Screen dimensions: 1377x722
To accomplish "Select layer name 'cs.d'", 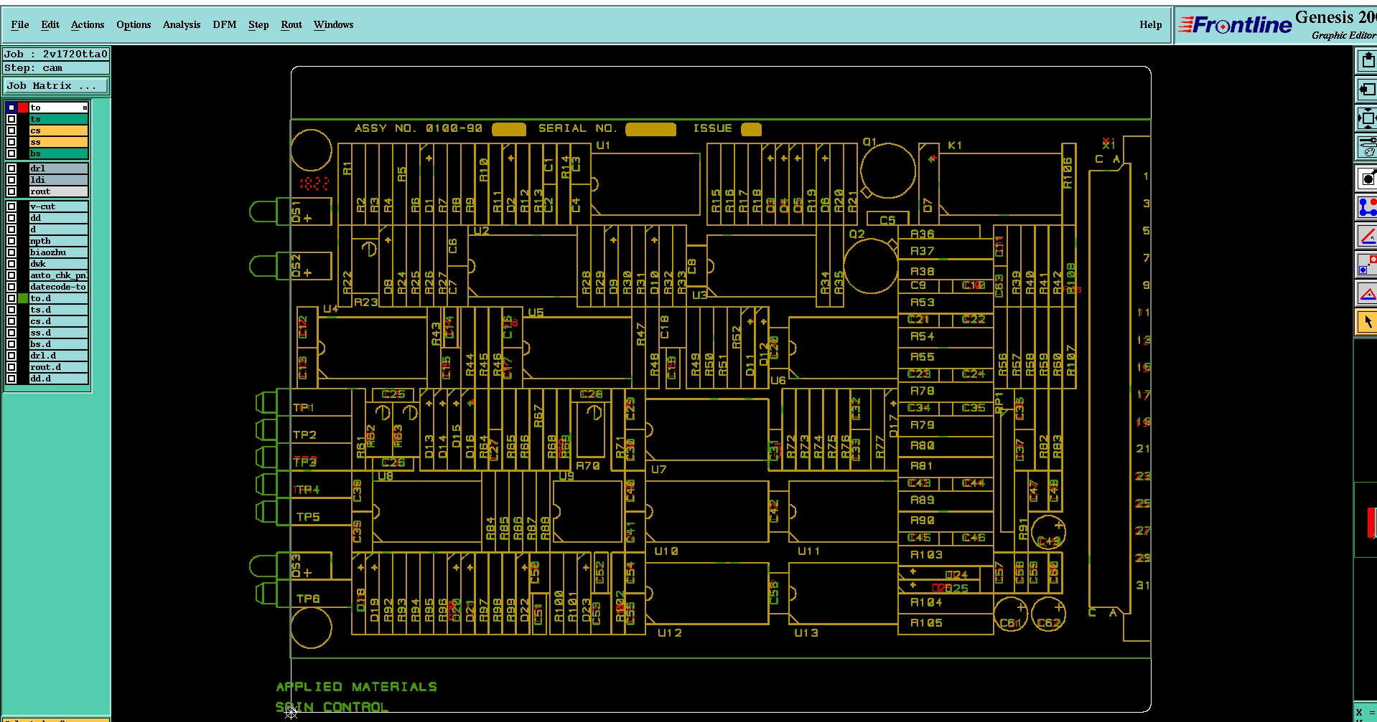I will click(58, 321).
